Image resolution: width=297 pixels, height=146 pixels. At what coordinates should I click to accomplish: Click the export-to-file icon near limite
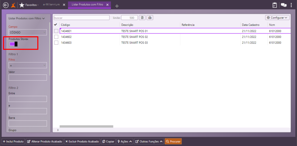142,18
